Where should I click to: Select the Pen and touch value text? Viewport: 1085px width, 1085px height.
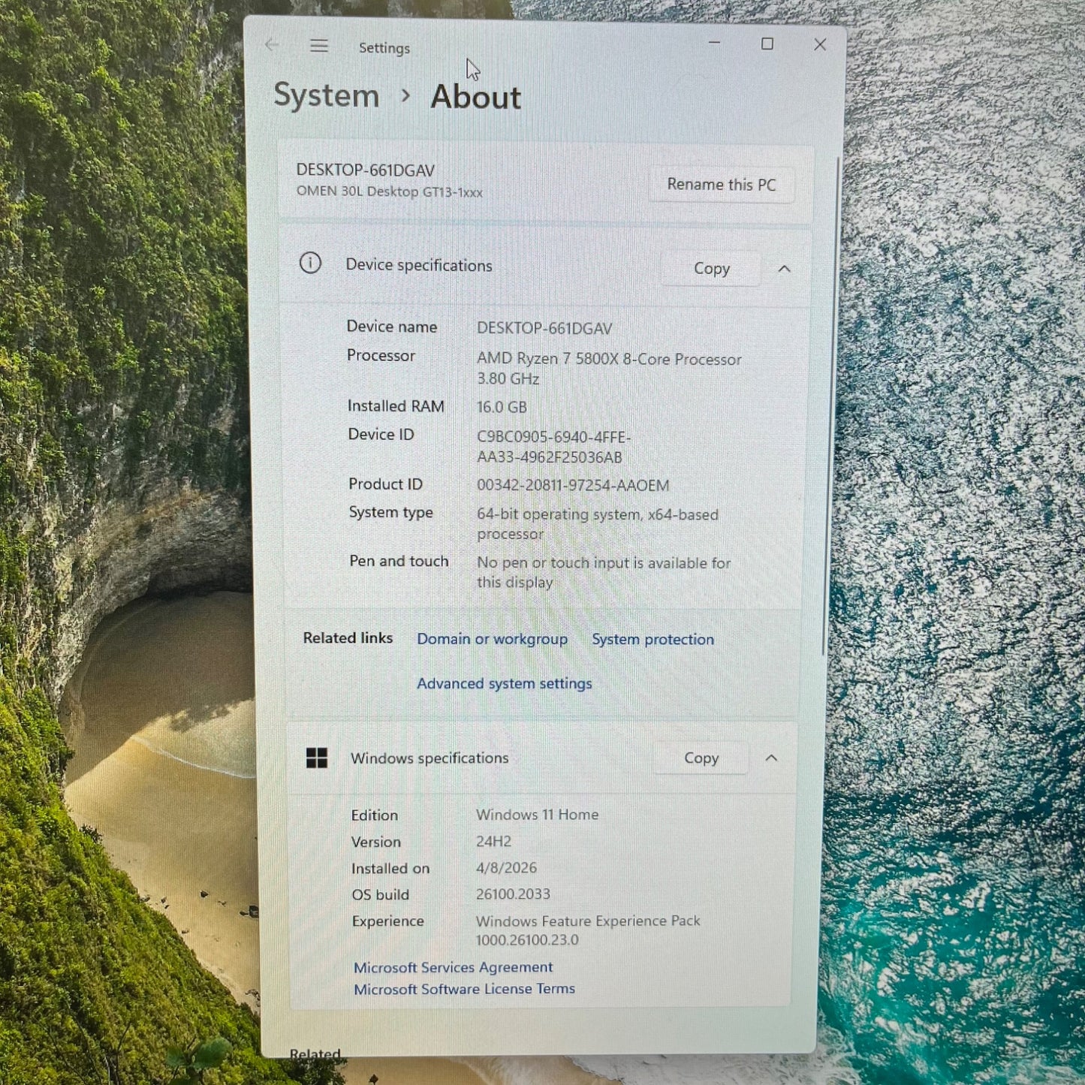[x=604, y=572]
